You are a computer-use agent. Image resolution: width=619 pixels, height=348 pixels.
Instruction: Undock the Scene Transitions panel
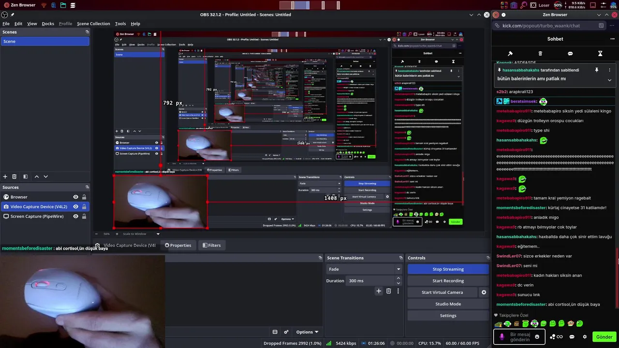400,258
